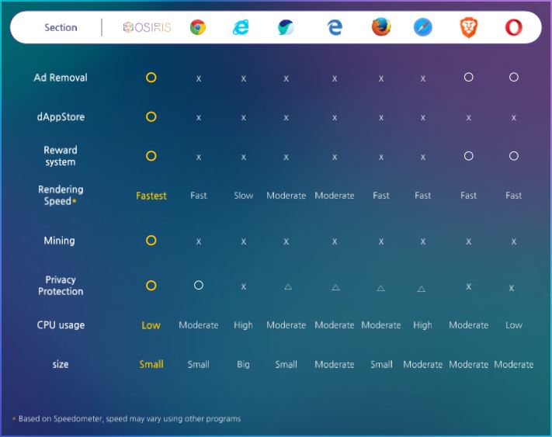Click "Moderate" size under Opera
The height and width of the screenshot is (437, 552).
pyautogui.click(x=514, y=364)
